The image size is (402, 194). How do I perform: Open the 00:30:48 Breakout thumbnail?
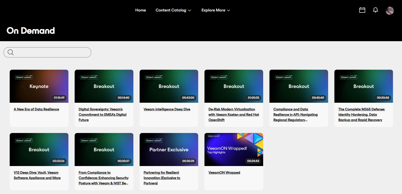364,86
